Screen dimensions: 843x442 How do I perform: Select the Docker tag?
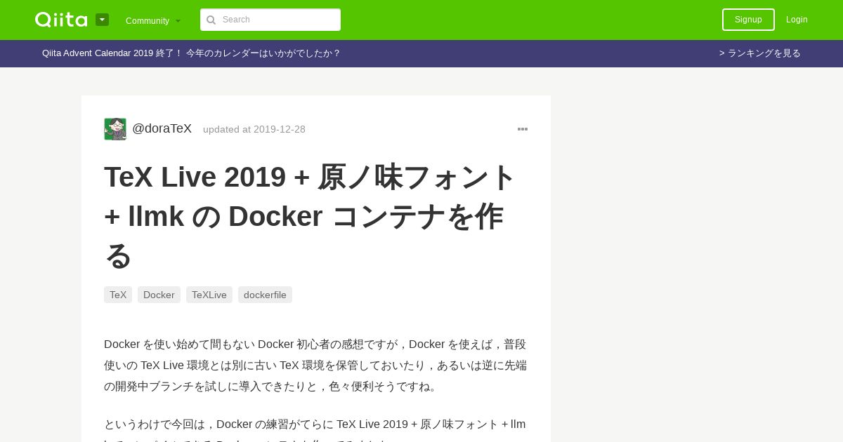coord(159,295)
